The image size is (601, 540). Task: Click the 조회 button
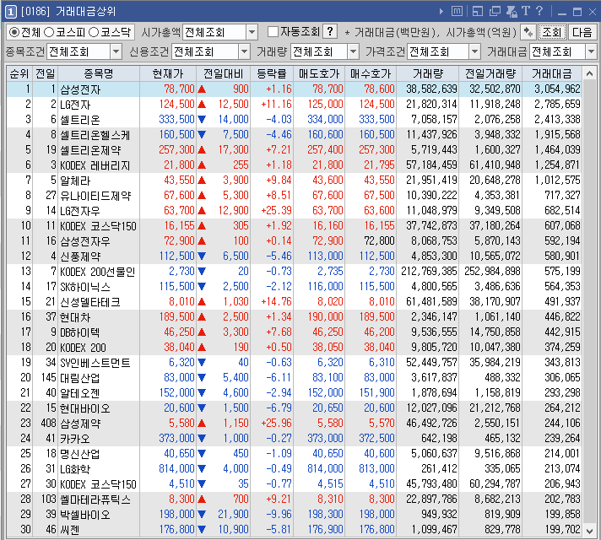552,32
